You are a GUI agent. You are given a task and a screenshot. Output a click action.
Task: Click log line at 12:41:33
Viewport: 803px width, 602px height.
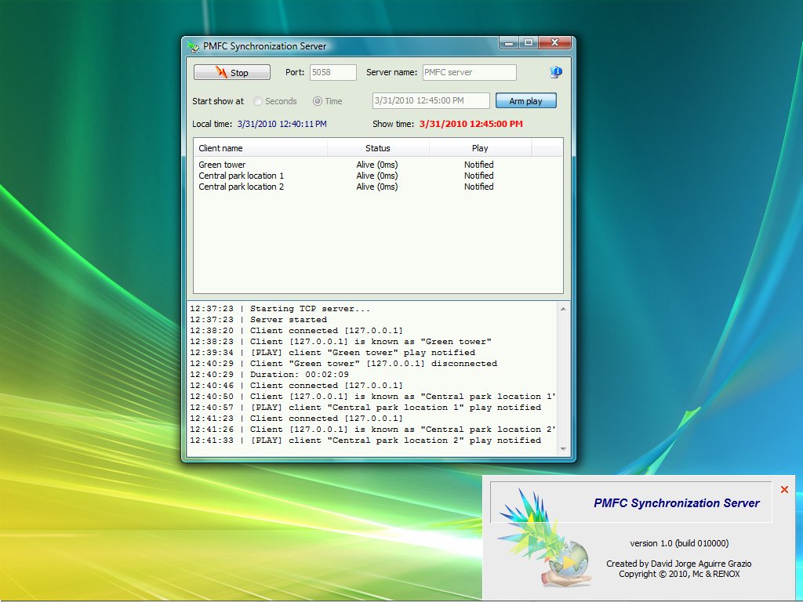pyautogui.click(x=365, y=441)
